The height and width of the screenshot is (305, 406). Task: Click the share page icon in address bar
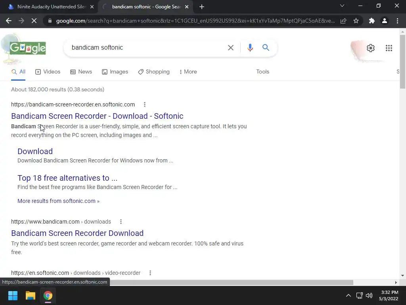coord(343,21)
